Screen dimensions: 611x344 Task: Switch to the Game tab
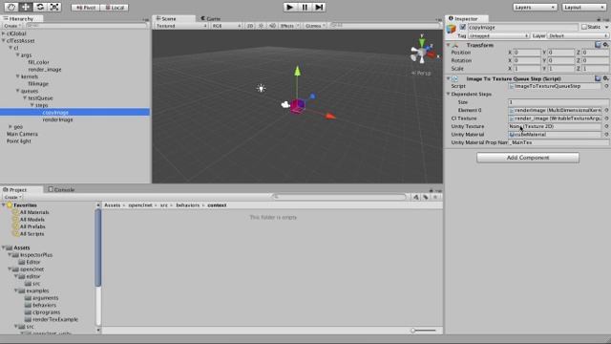coord(210,18)
